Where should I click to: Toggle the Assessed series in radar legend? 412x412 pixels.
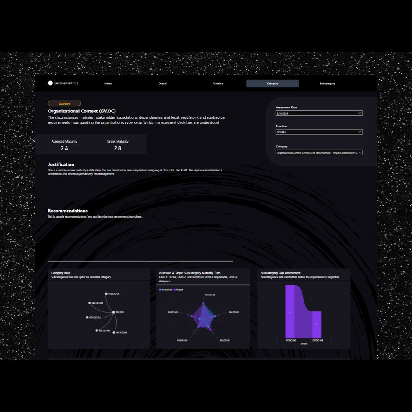click(x=166, y=290)
